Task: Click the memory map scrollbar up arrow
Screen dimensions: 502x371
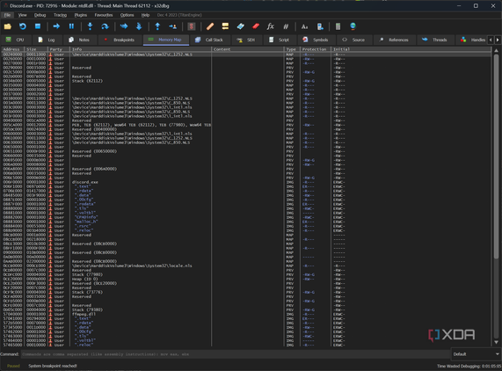Action: coord(496,51)
